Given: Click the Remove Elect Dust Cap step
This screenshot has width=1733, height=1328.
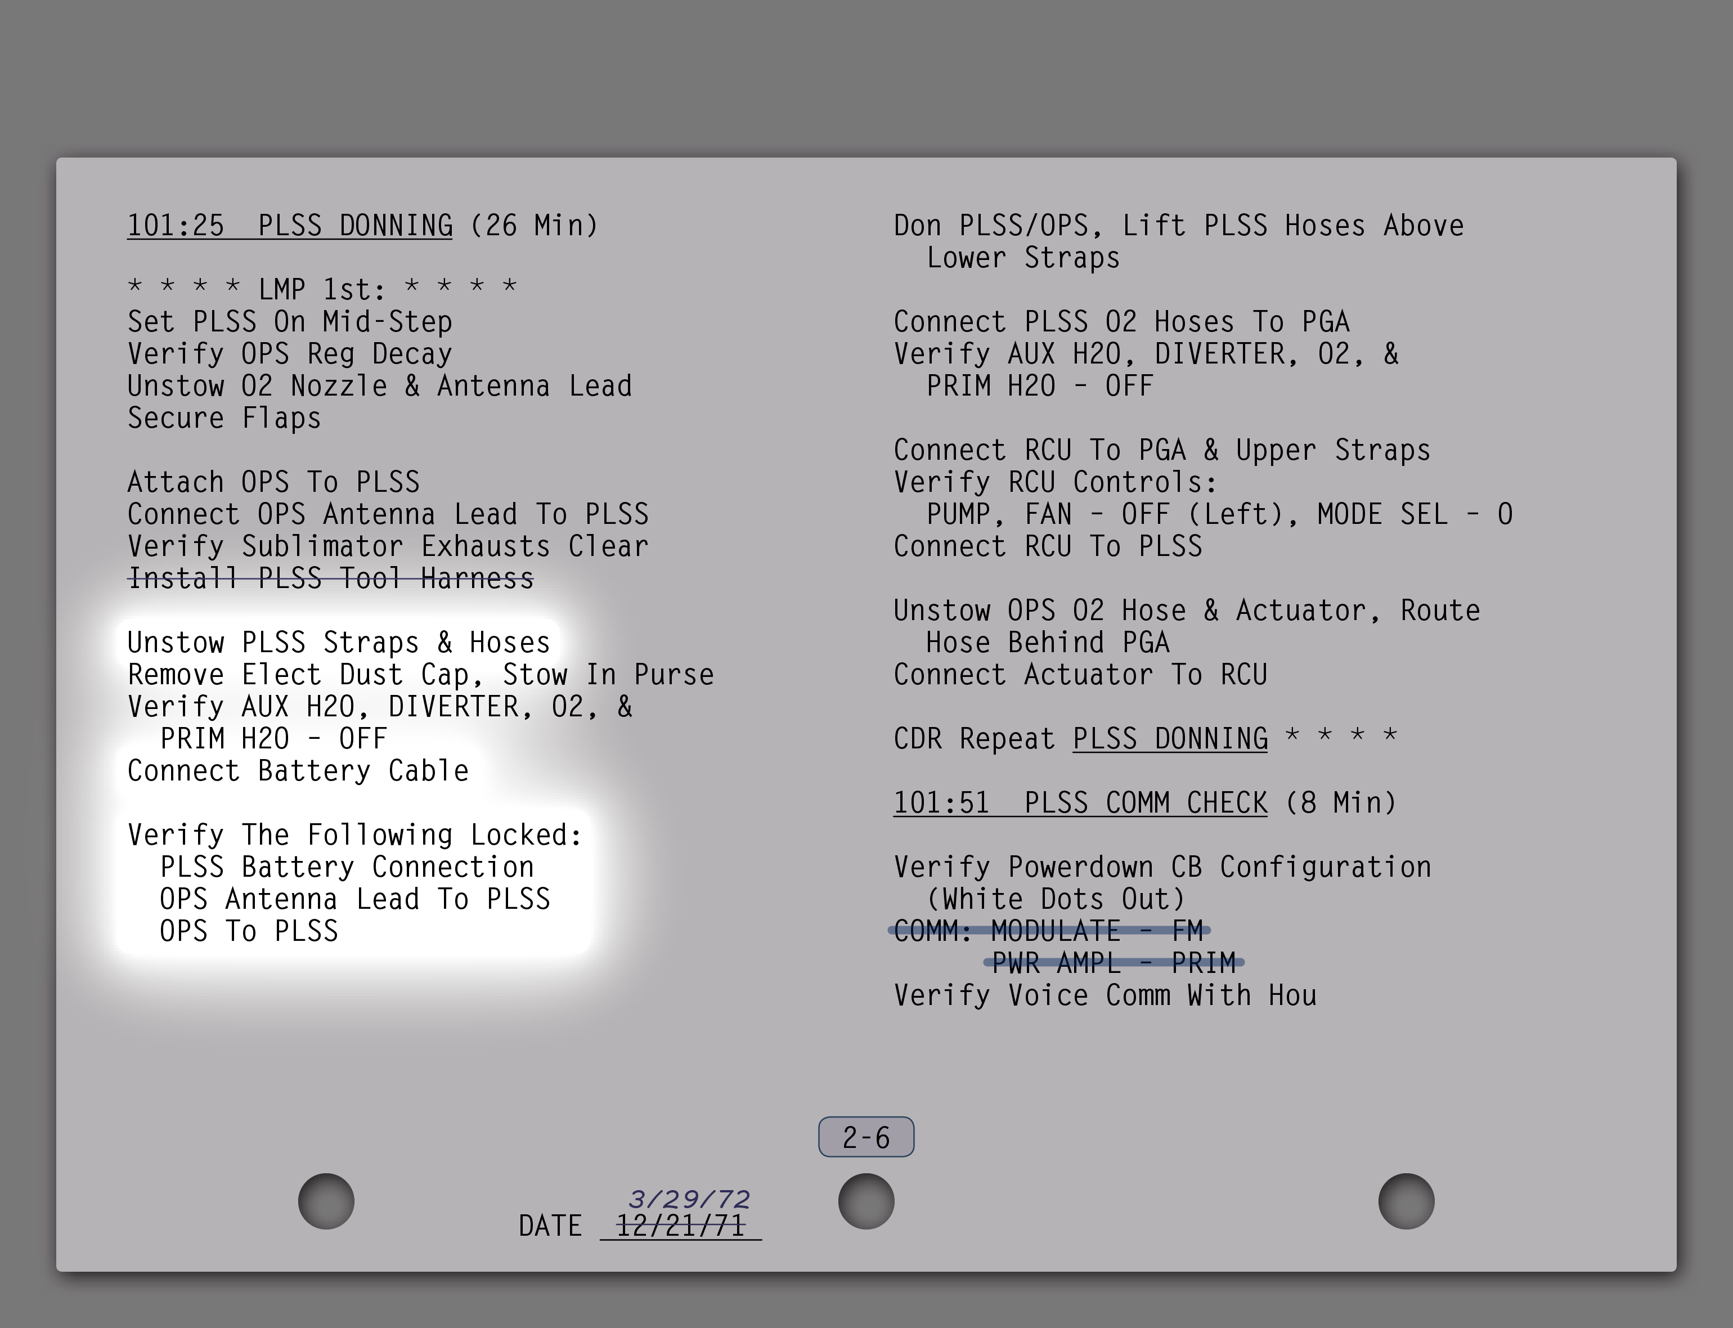Looking at the screenshot, I should coord(420,675).
